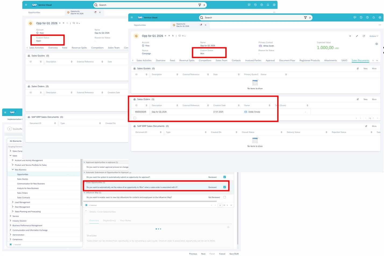Click the Finish button in the scoping wizard
Image resolution: width=384 pixels, height=256 pixels.
212,254
